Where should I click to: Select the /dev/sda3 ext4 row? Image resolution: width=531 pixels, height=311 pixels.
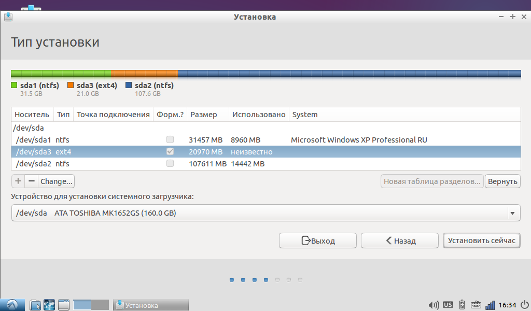tap(266, 151)
